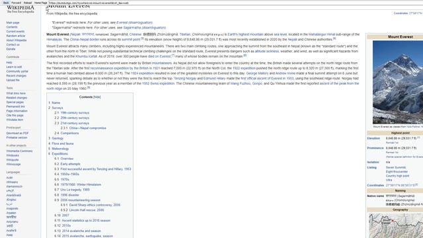Open Contact us link

(x=13, y=44)
